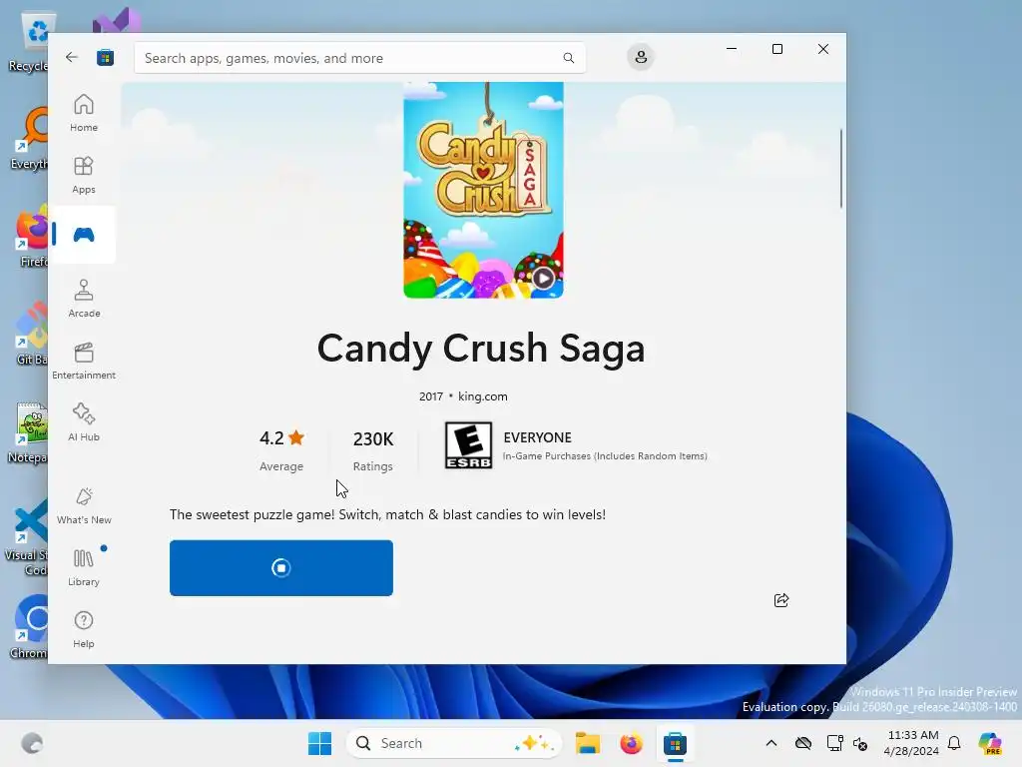Select the Notepad++ desktop shortcut
The width and height of the screenshot is (1022, 767).
29,433
